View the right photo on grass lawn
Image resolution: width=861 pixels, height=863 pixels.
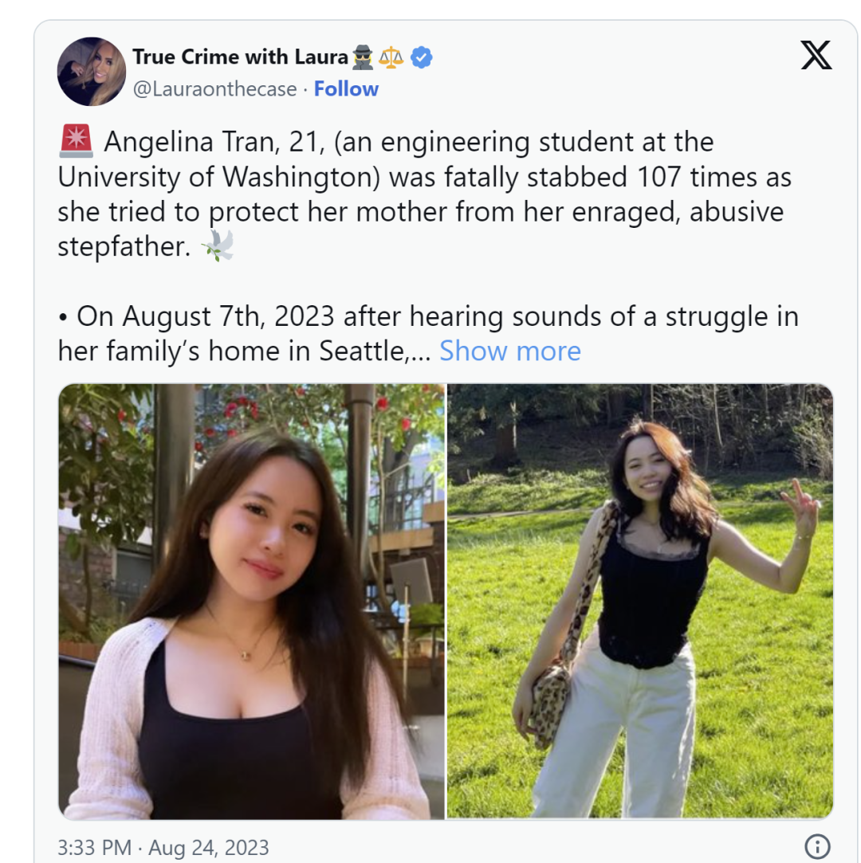[x=639, y=601]
